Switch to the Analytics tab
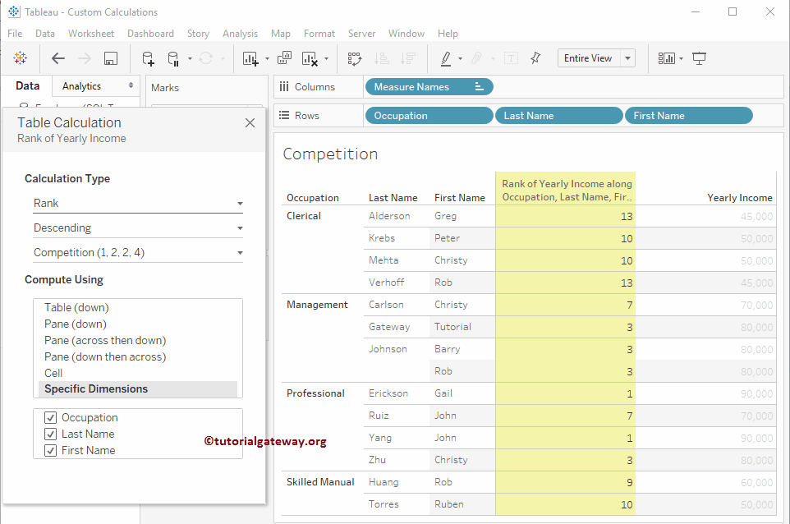Screen dimensions: 790x524 coord(82,86)
